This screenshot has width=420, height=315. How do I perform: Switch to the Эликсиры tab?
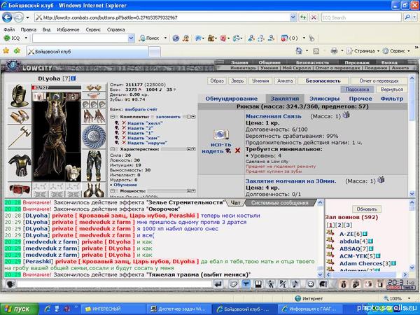click(324, 99)
